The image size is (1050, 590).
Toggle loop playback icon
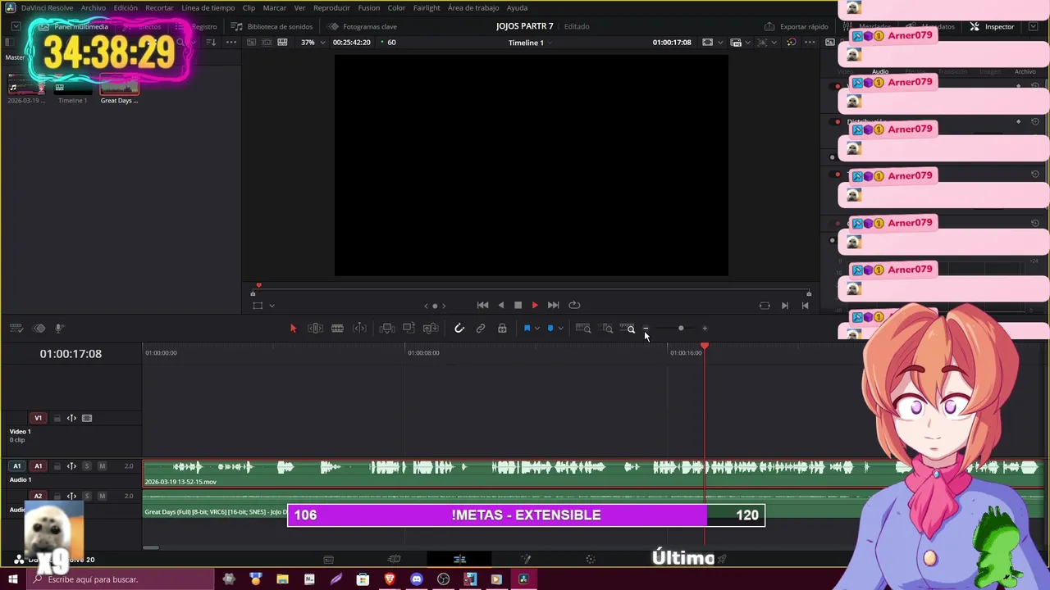click(x=574, y=306)
